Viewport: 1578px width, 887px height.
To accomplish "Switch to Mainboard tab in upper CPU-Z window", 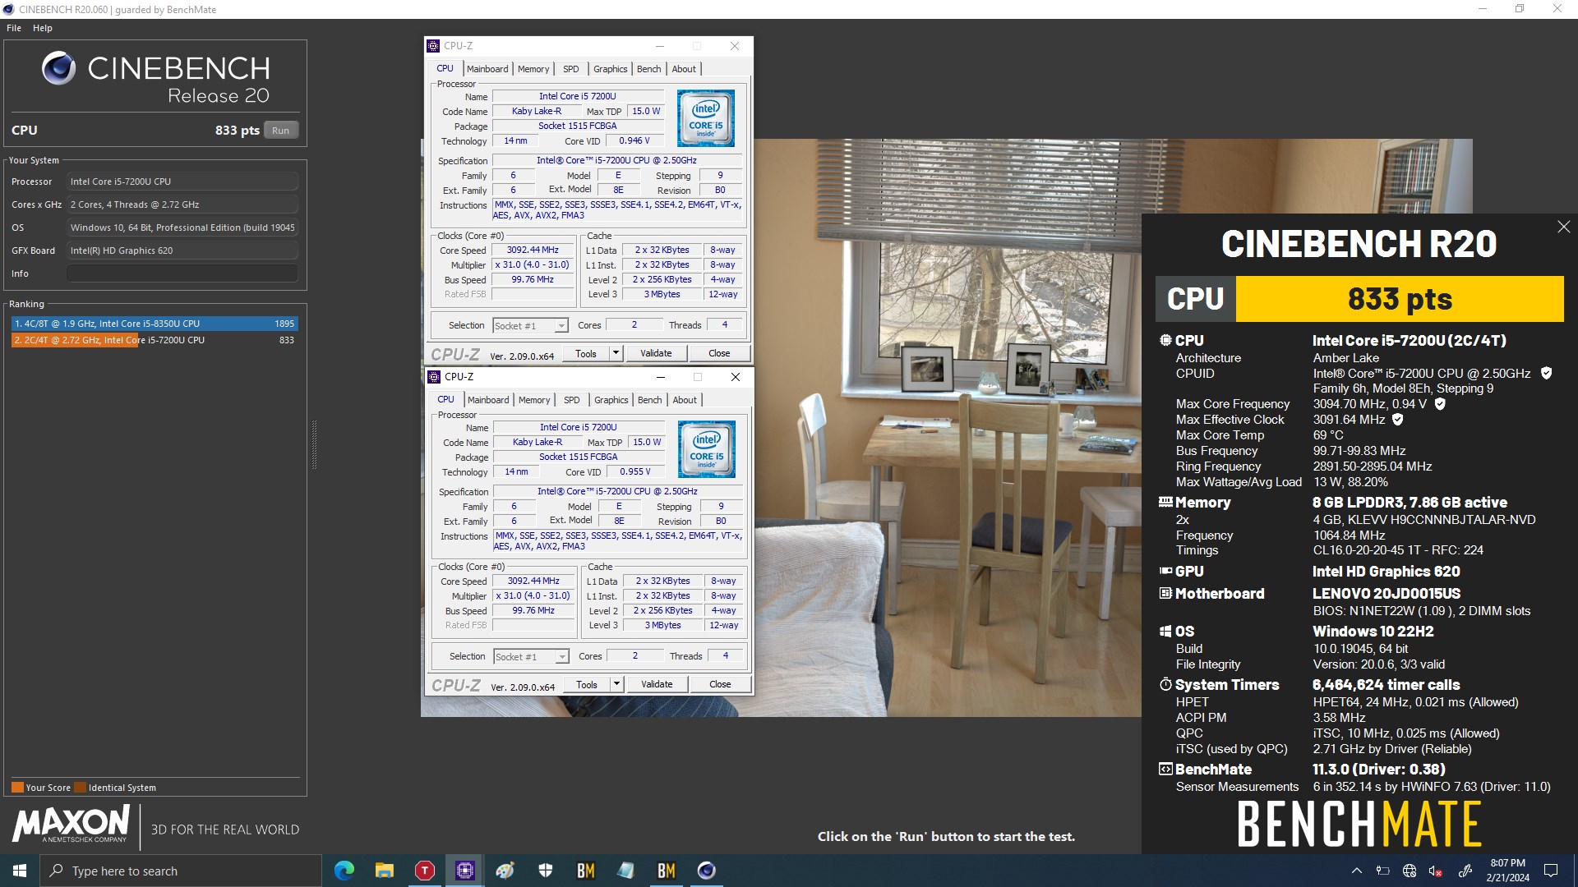I will pos(487,69).
